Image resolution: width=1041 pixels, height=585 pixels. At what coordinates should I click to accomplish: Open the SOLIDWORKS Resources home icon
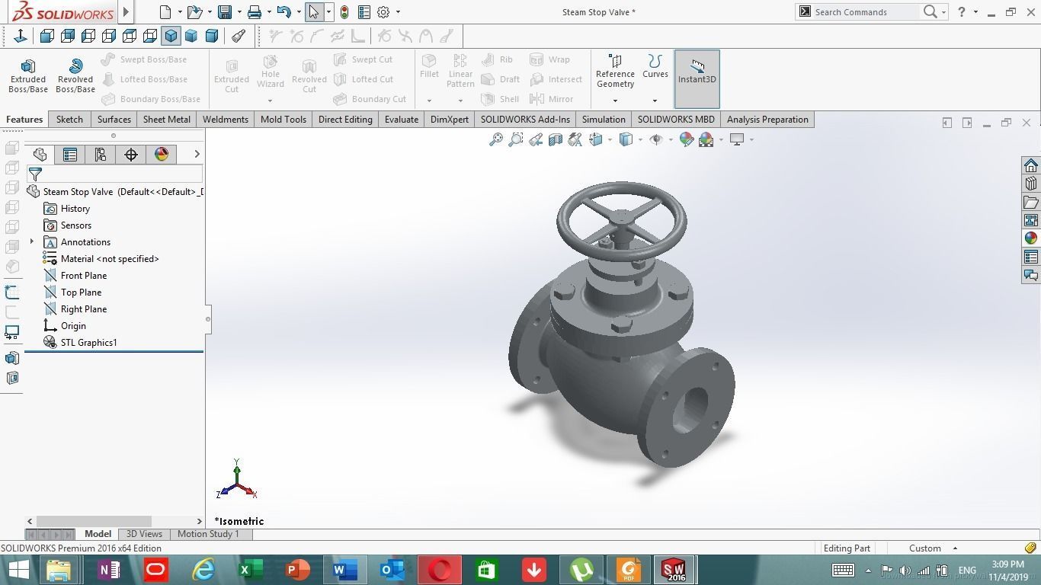tap(1031, 166)
